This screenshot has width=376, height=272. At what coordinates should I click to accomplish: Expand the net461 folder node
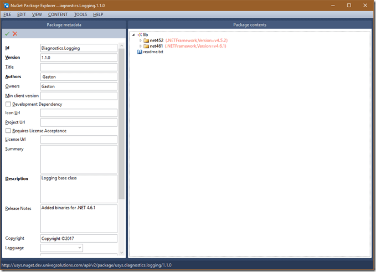tap(140, 46)
